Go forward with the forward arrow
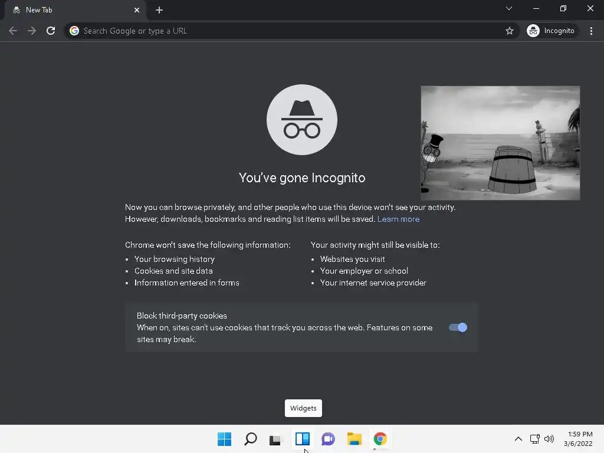The width and height of the screenshot is (604, 453). 32,31
